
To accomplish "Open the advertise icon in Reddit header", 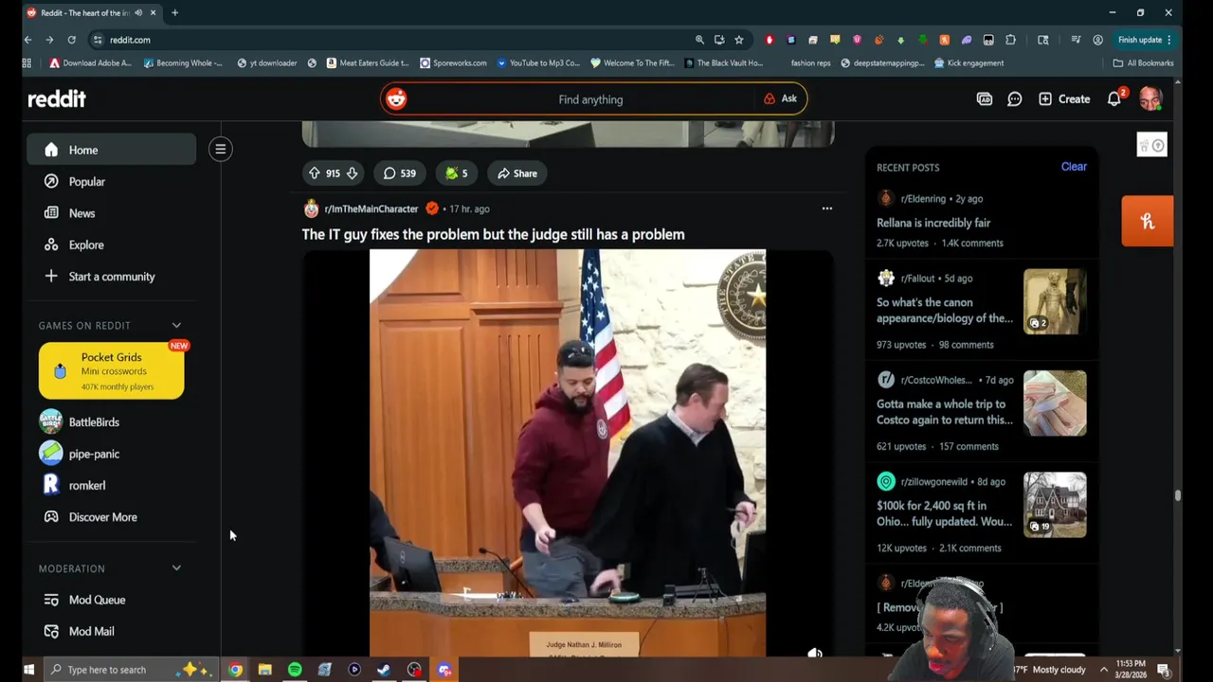I will (985, 99).
